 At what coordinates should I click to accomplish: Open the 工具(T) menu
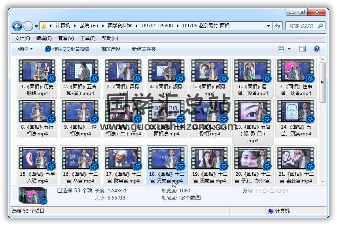coord(88,38)
